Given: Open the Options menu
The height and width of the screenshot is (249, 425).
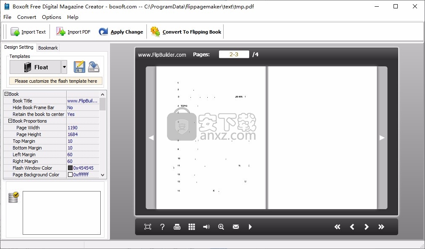Looking at the screenshot, I should [52, 17].
